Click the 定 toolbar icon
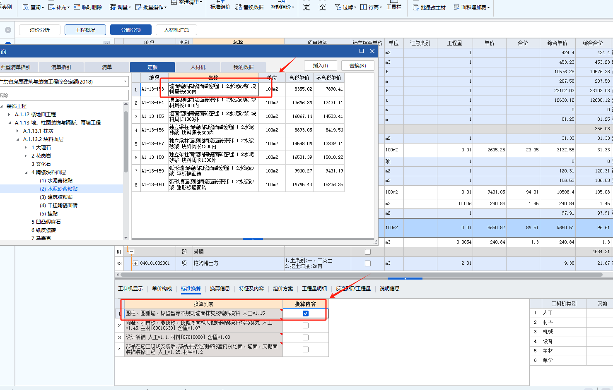 [306, 7]
